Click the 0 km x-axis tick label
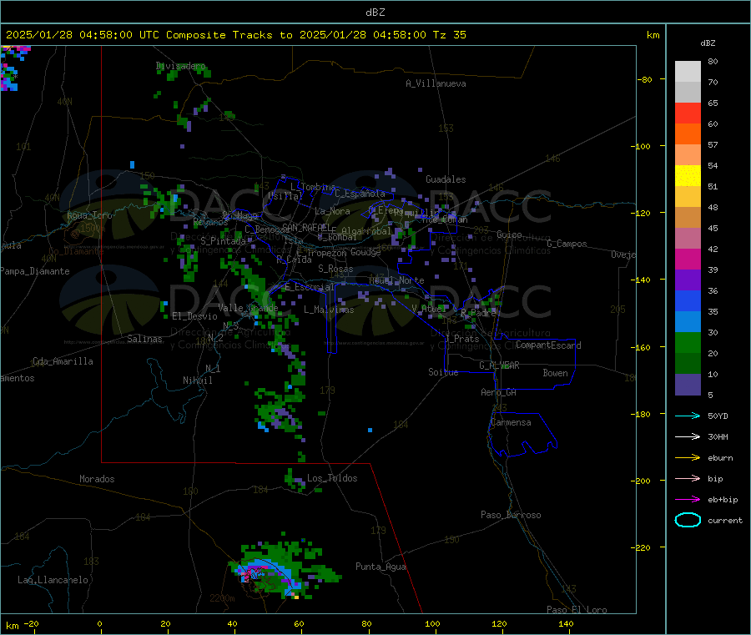Viewport: 751px width, 635px height. 99,623
